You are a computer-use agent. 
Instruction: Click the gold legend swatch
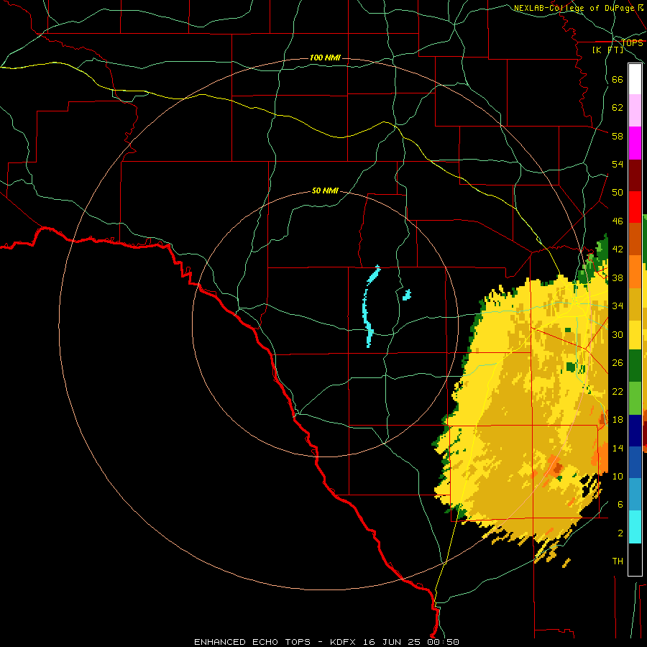635,304
